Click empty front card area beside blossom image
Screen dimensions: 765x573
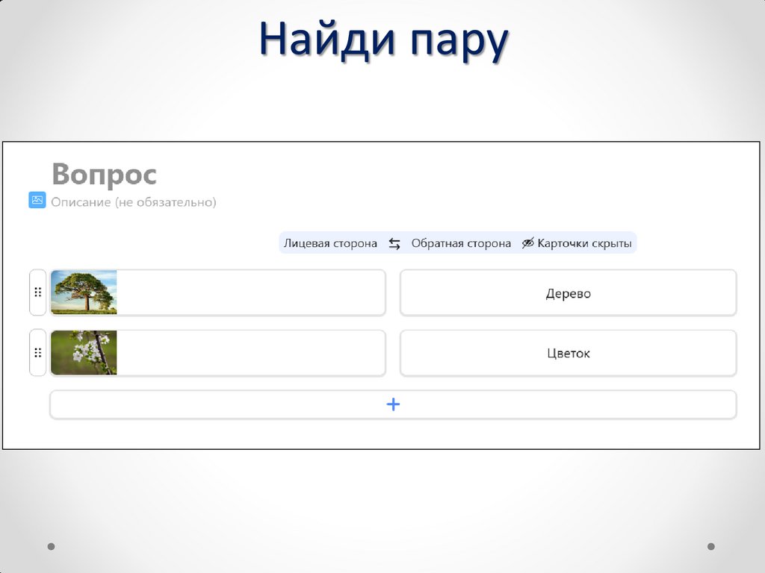251,353
